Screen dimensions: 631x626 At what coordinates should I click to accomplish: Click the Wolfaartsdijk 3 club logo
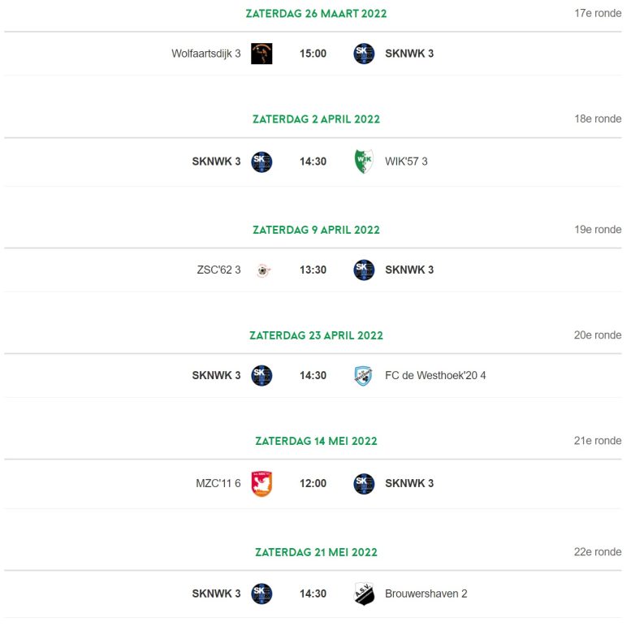pyautogui.click(x=261, y=54)
